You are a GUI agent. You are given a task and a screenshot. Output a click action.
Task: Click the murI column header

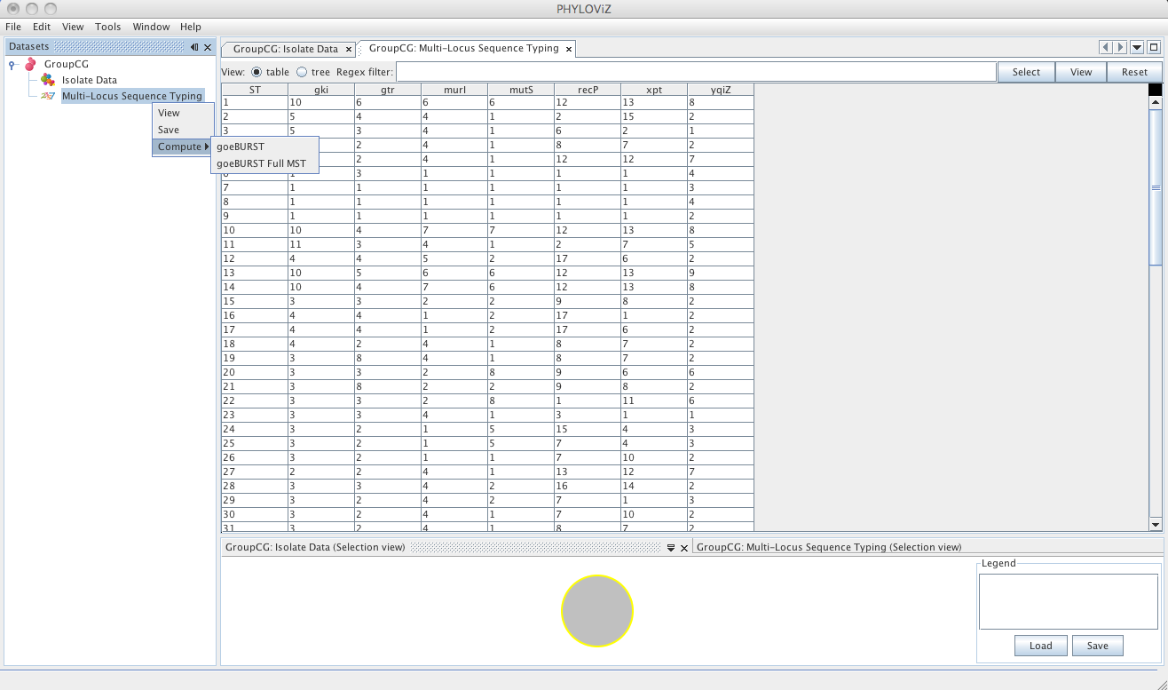coord(454,90)
